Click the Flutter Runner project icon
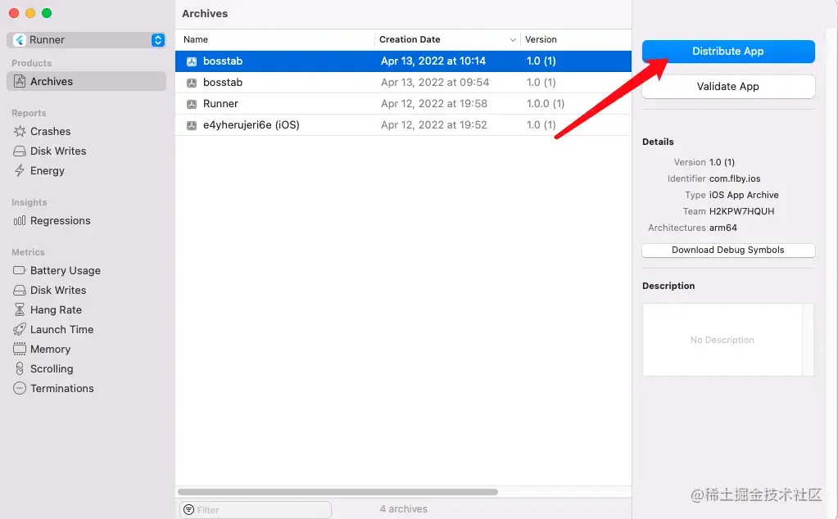 [x=19, y=40]
